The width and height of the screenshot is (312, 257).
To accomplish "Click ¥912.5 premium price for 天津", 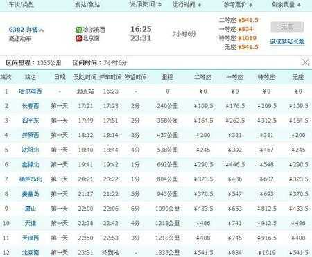I will [267, 223].
